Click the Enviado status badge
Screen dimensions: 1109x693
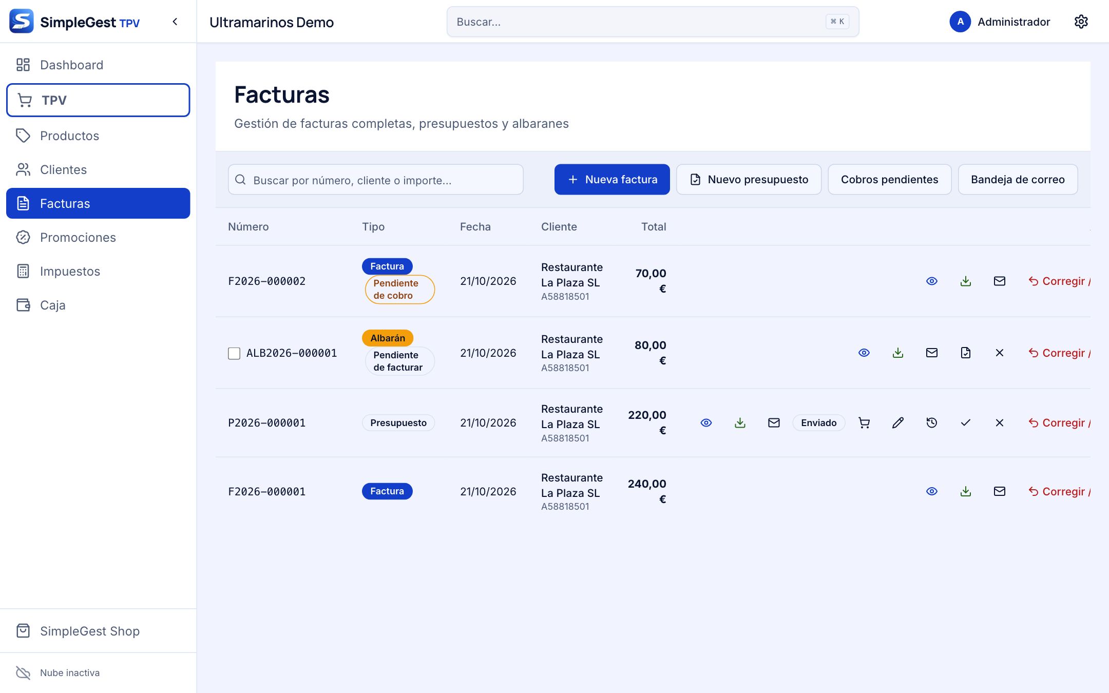(x=819, y=422)
